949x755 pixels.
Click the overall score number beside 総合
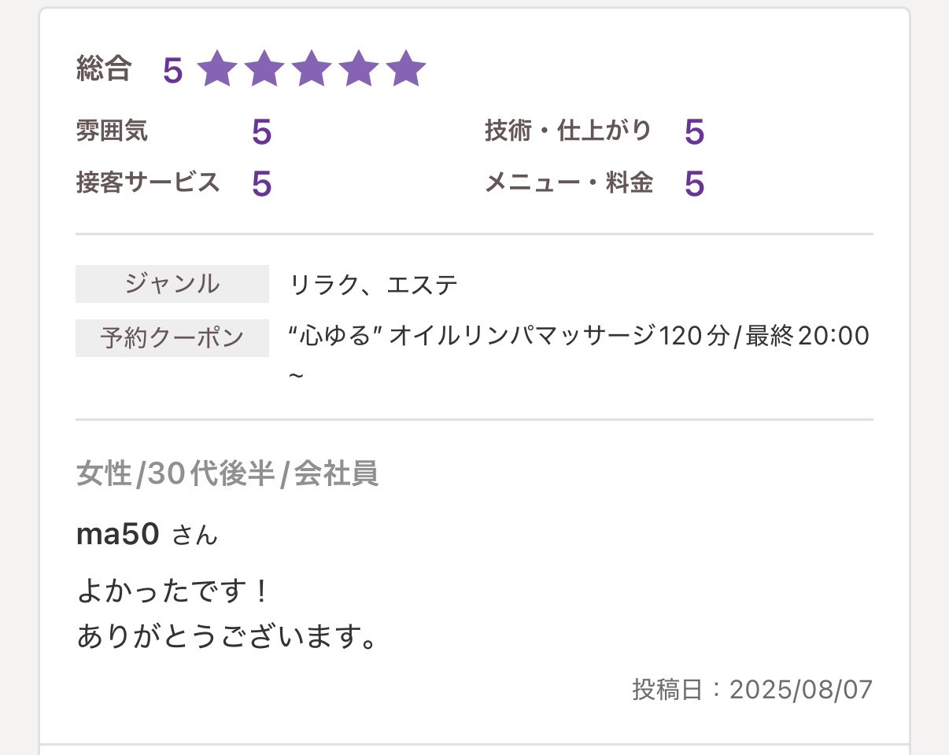coord(172,71)
